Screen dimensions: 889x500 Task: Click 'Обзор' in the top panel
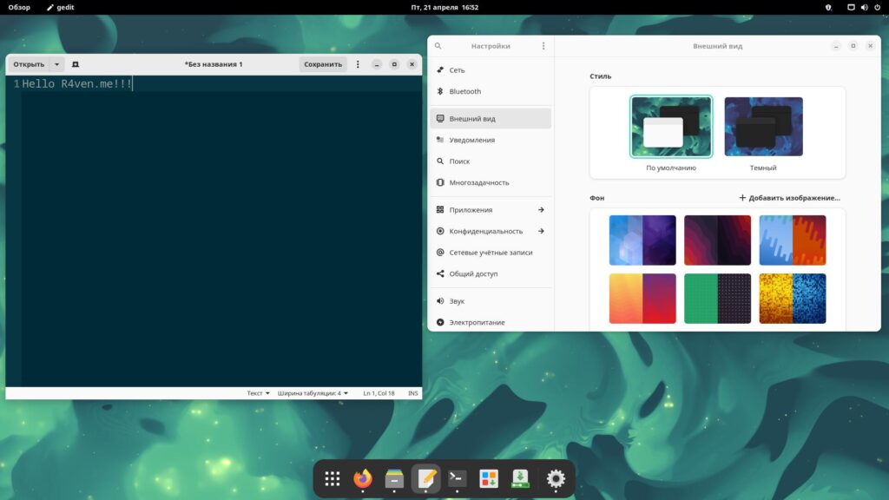pyautogui.click(x=19, y=7)
